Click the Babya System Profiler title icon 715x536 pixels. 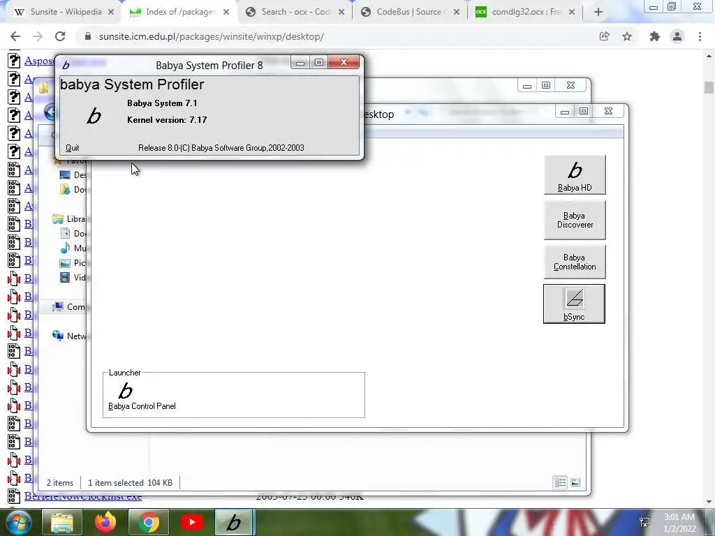click(x=66, y=65)
